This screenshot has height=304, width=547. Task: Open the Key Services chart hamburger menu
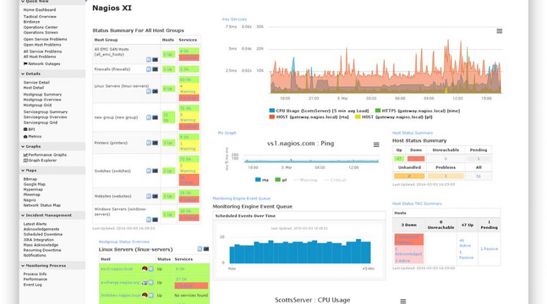tap(499, 31)
